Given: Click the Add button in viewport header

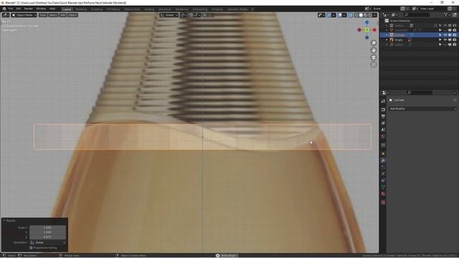Looking at the screenshot, I should point(62,15).
